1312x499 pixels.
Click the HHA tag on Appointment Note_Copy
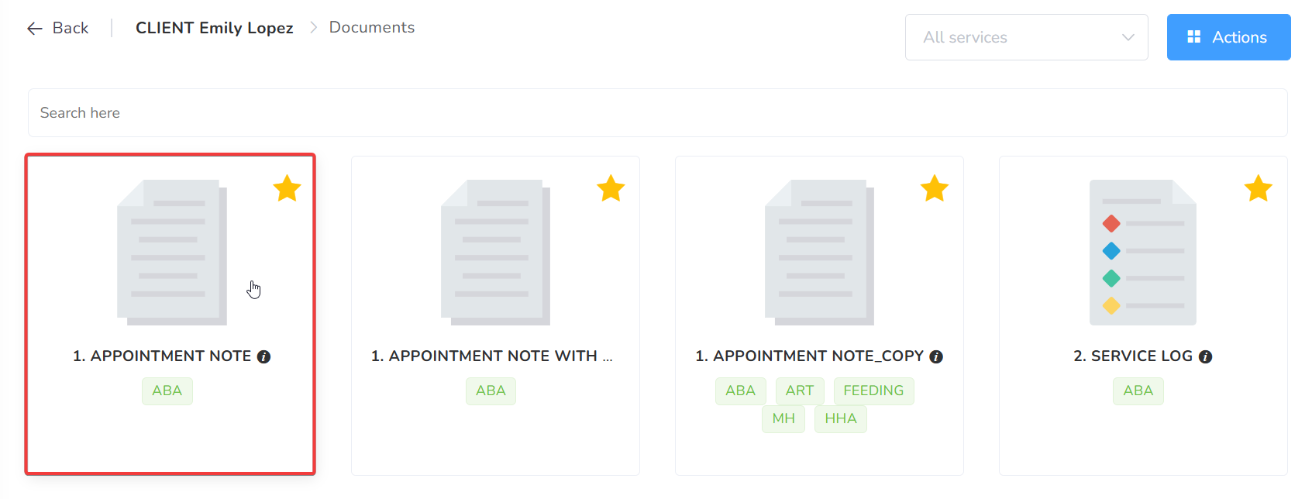(840, 418)
